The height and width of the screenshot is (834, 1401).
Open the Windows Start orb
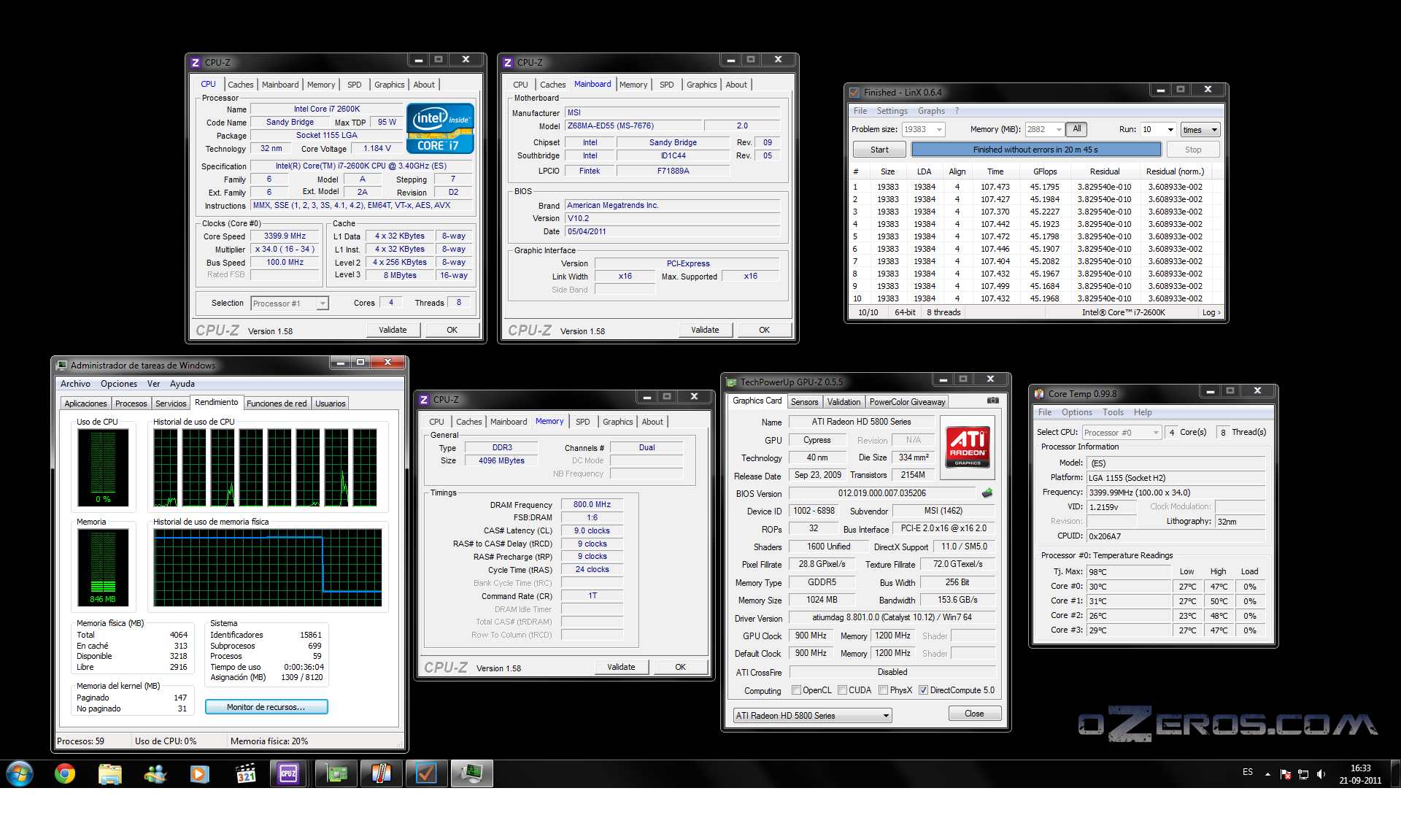pos(20,773)
